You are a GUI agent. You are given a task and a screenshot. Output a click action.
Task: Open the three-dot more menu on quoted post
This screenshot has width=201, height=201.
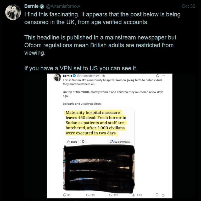pos(163,76)
